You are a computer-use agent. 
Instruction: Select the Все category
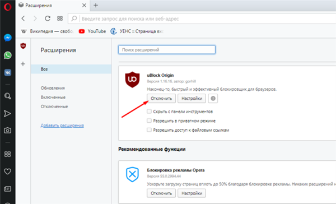tap(71, 69)
